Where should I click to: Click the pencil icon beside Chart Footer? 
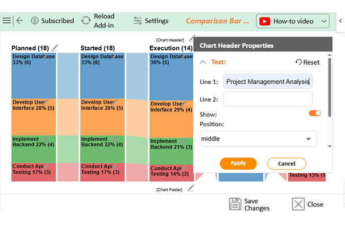(191, 188)
